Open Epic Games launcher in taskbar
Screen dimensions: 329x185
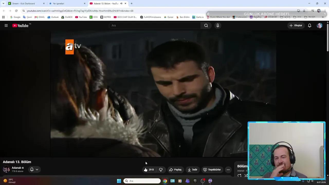coord(195,181)
